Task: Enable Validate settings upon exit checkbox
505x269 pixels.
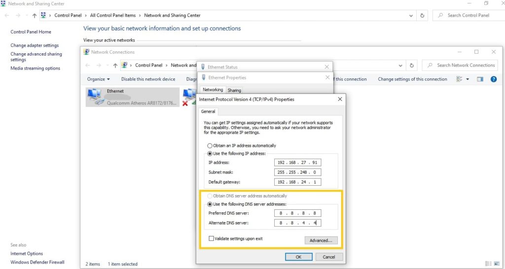Action: 211,239
